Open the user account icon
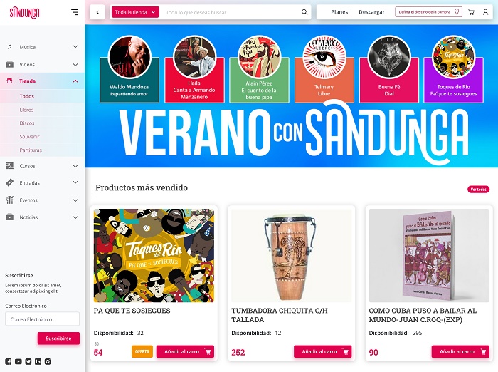 tap(485, 12)
